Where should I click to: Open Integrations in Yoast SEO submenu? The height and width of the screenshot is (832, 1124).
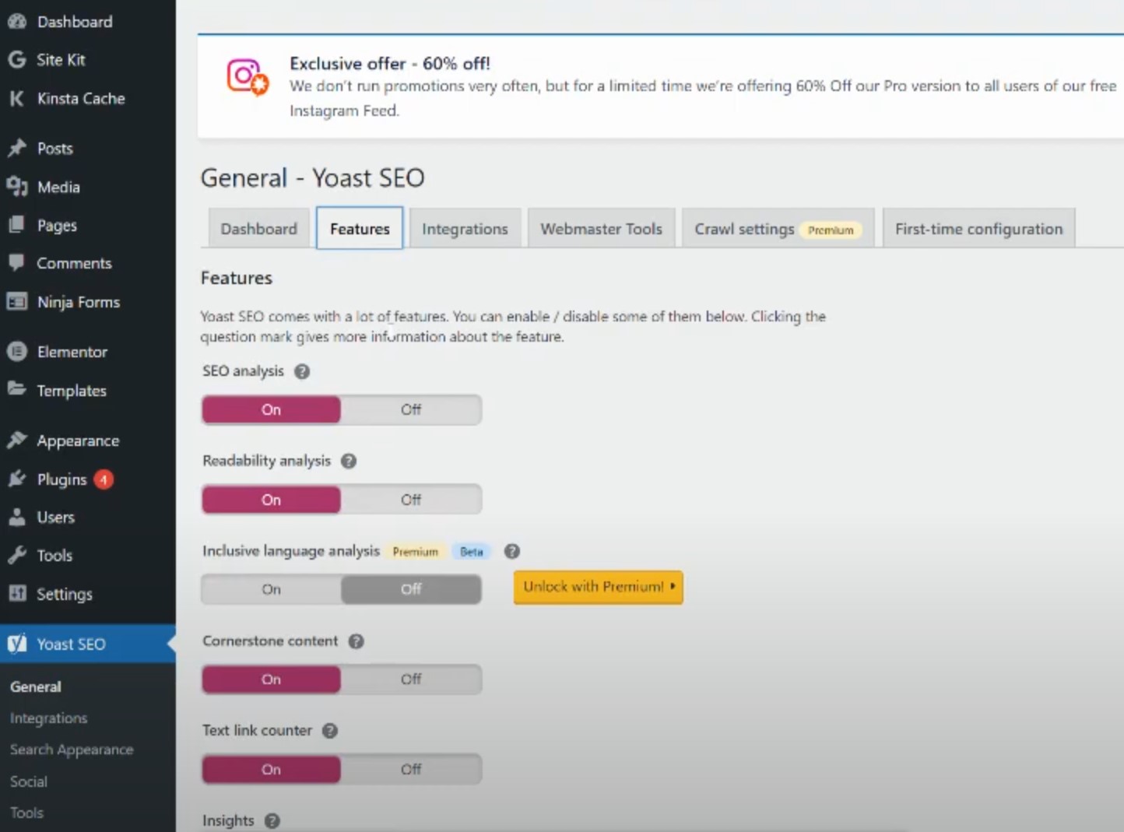click(x=48, y=718)
